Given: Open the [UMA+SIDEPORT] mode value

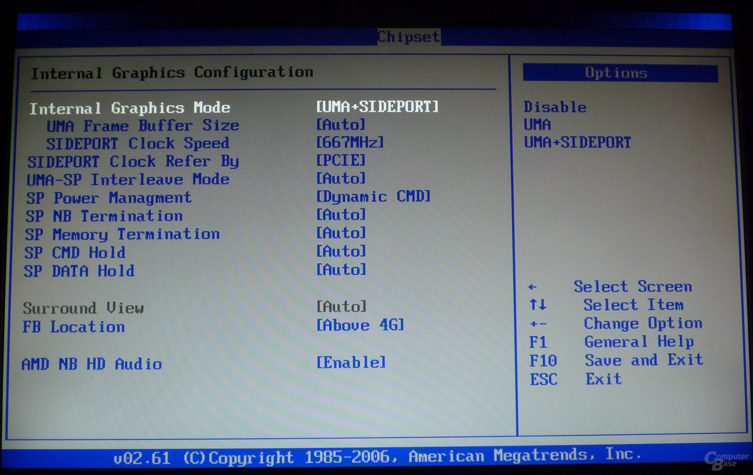Looking at the screenshot, I should coord(377,106).
